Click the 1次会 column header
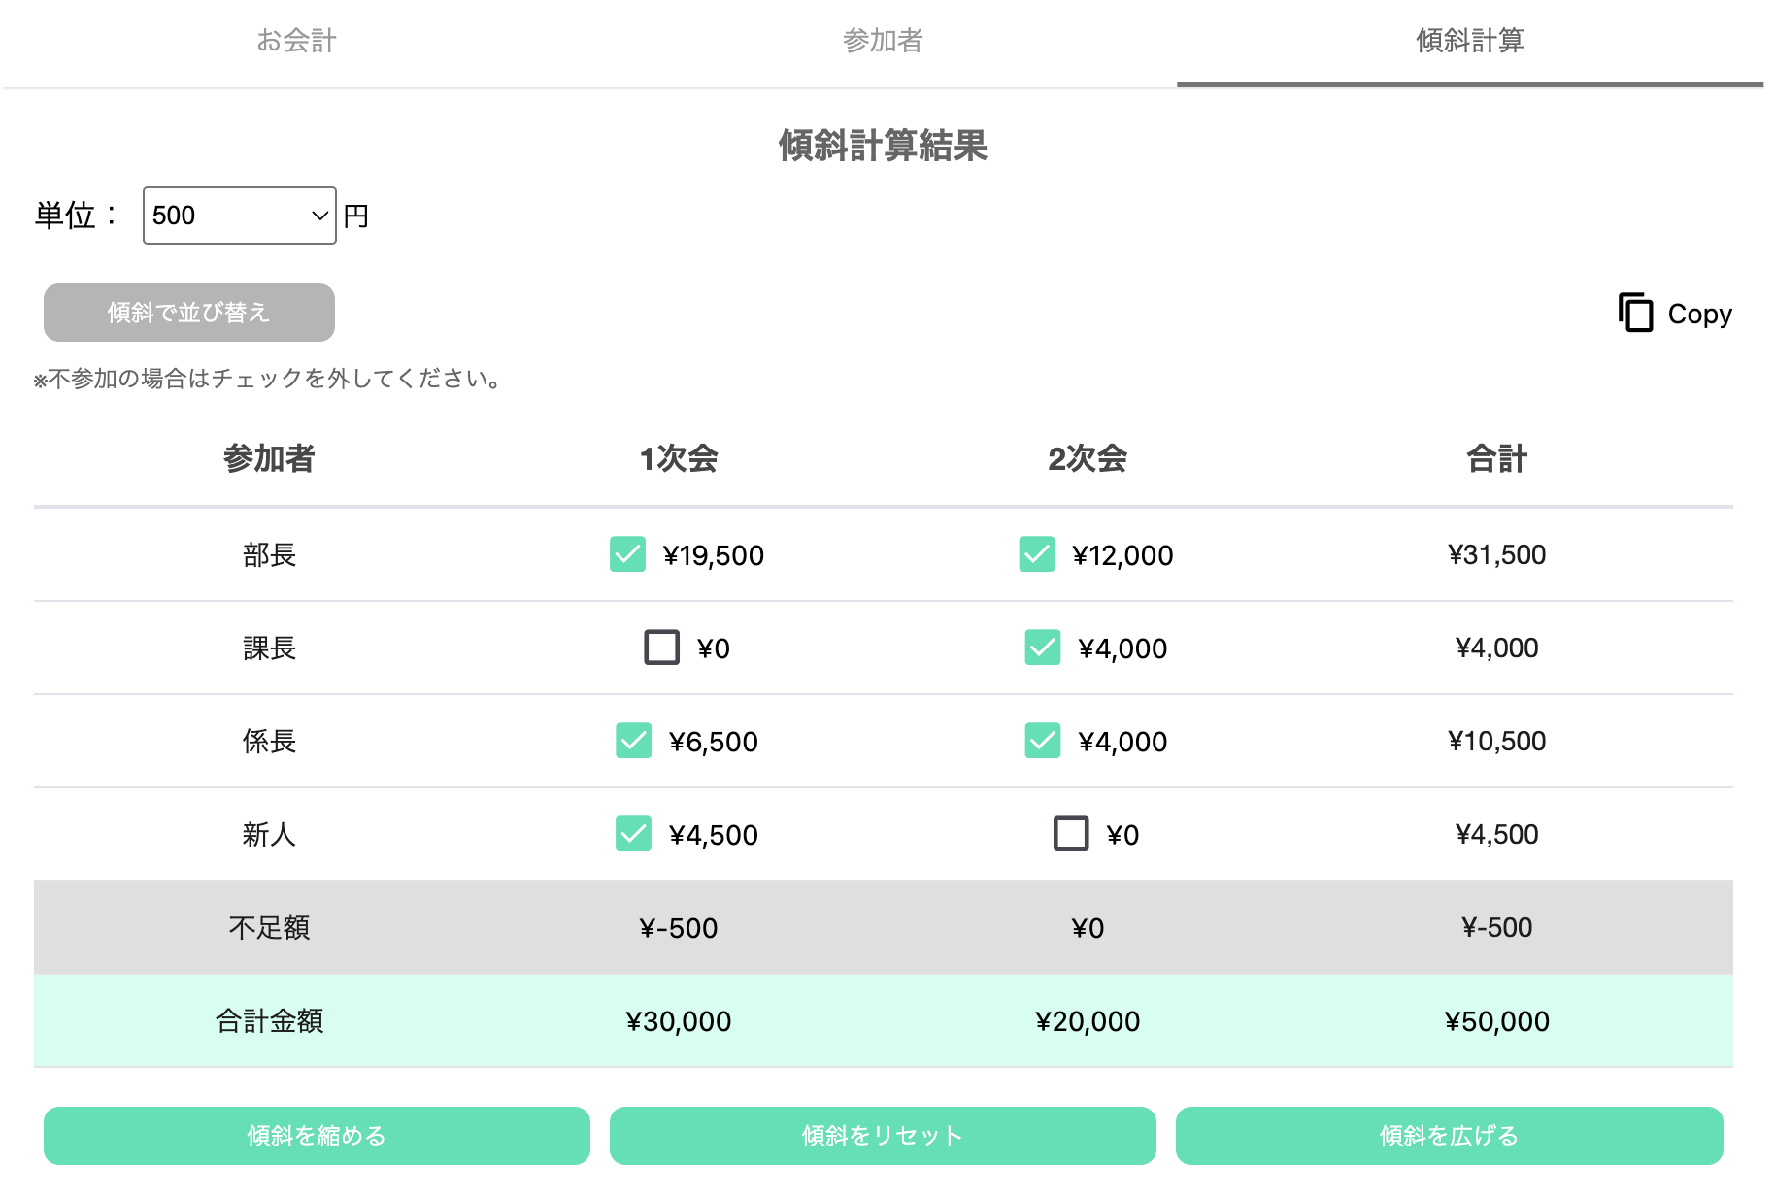This screenshot has width=1775, height=1196. click(679, 458)
